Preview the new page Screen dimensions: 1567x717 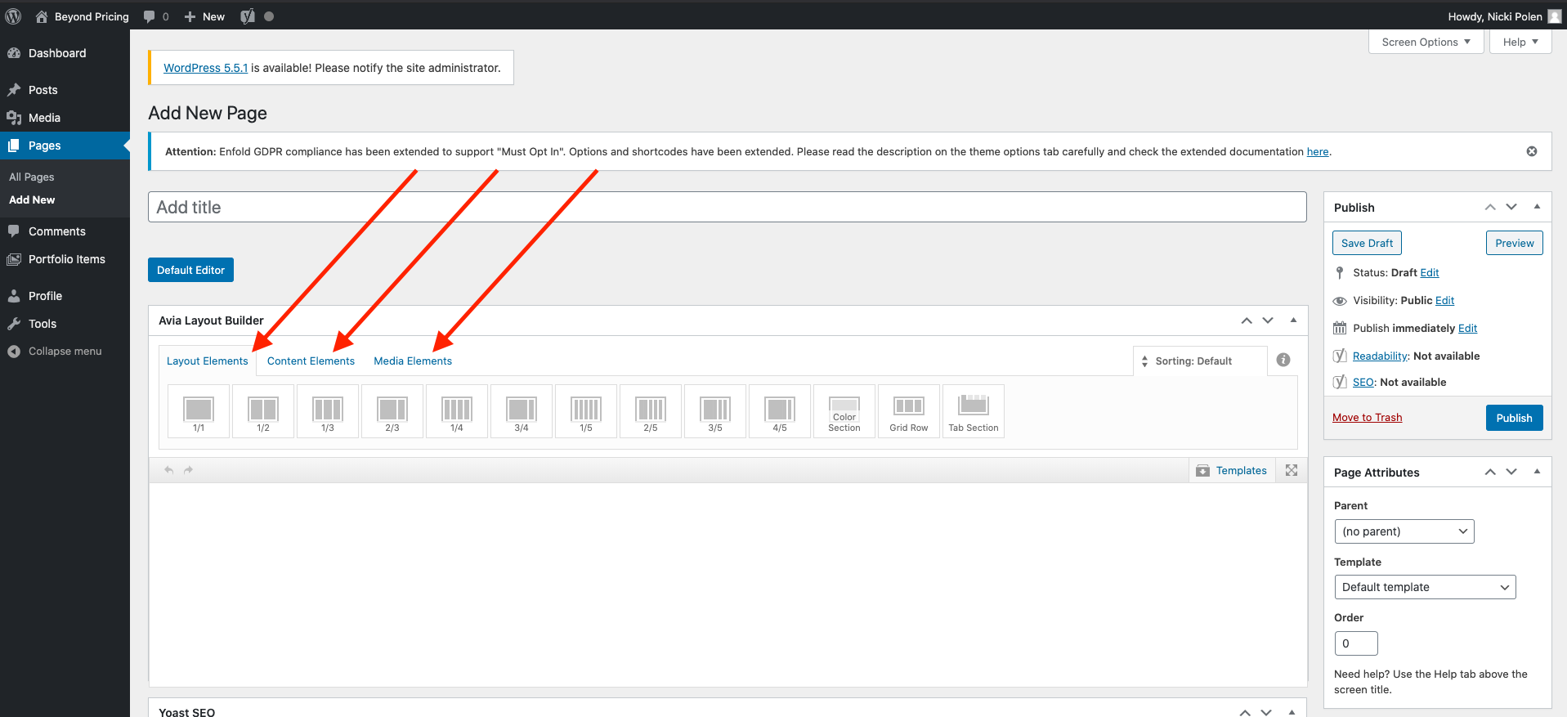click(1514, 243)
